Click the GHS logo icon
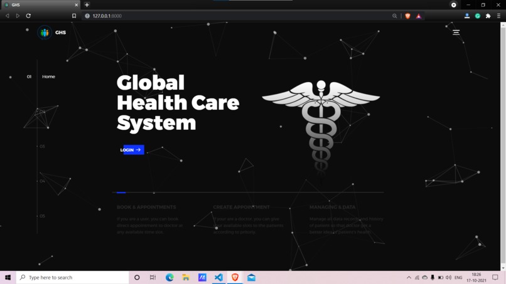 (45, 33)
